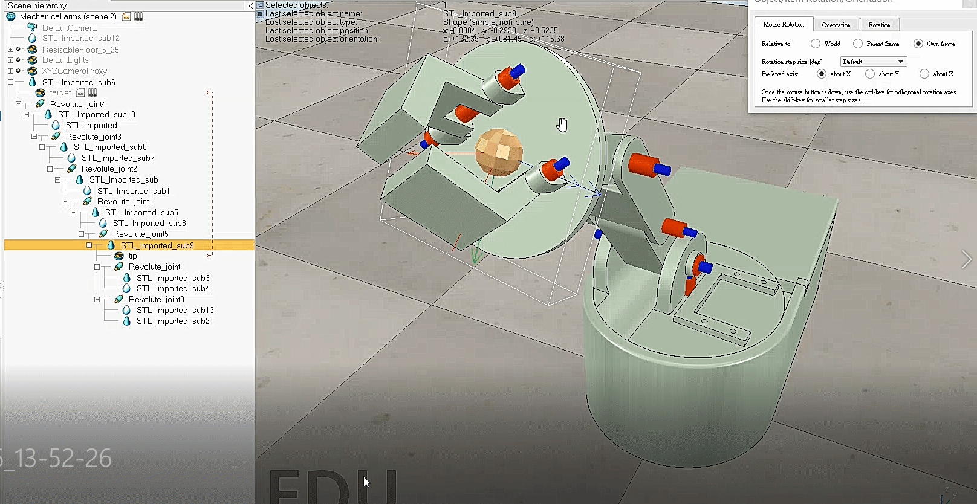Open script parameters icon beside Mechanical arms
This screenshot has height=504, width=977.
(138, 16)
